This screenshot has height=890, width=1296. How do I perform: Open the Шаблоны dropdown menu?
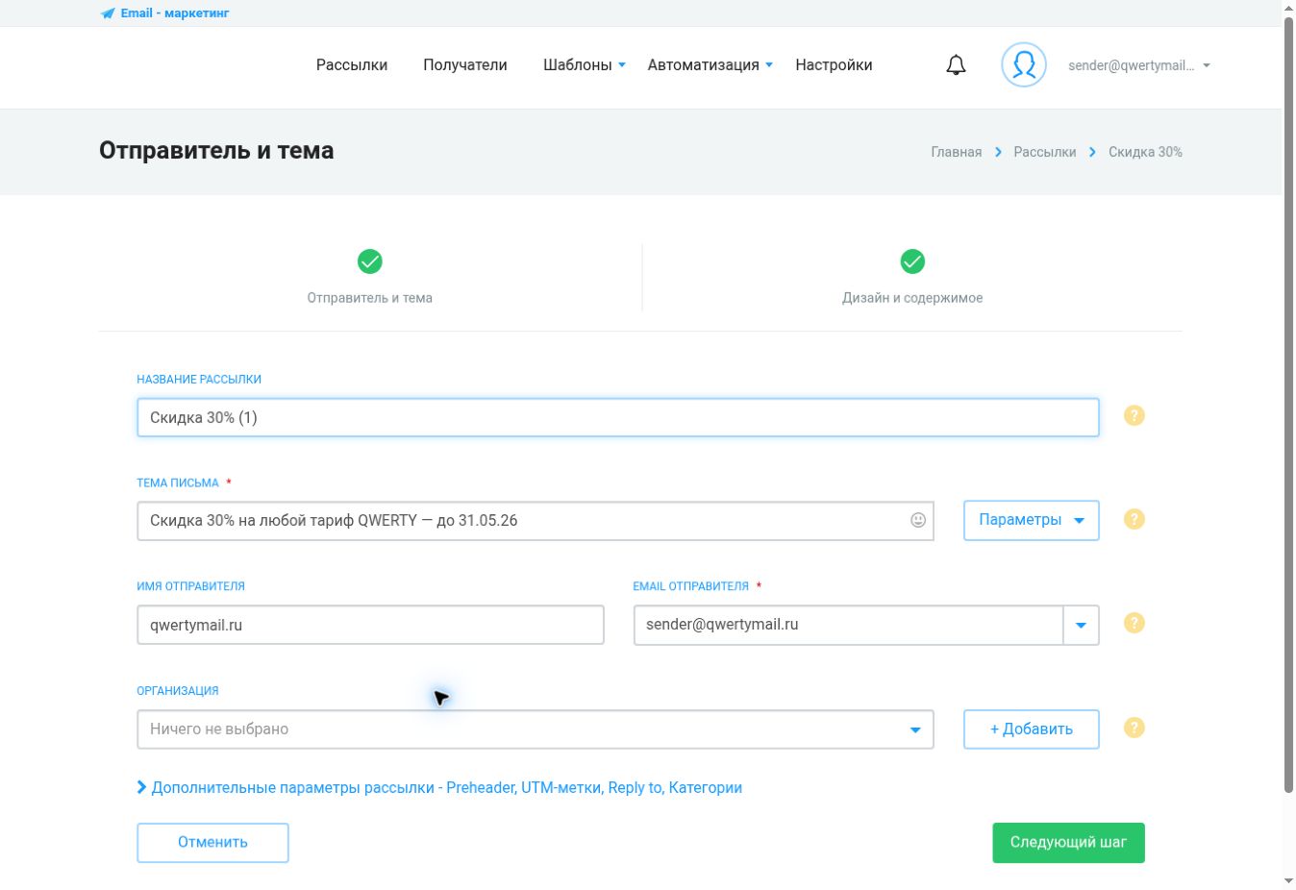[x=585, y=65]
